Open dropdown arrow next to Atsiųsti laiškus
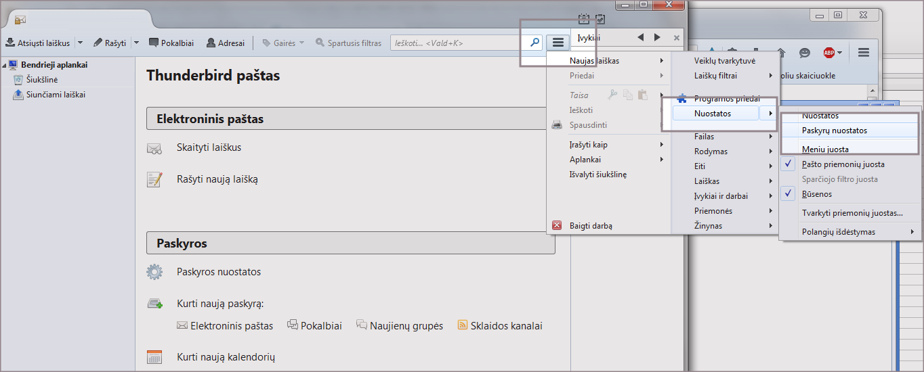Image resolution: width=924 pixels, height=372 pixels. click(x=80, y=43)
